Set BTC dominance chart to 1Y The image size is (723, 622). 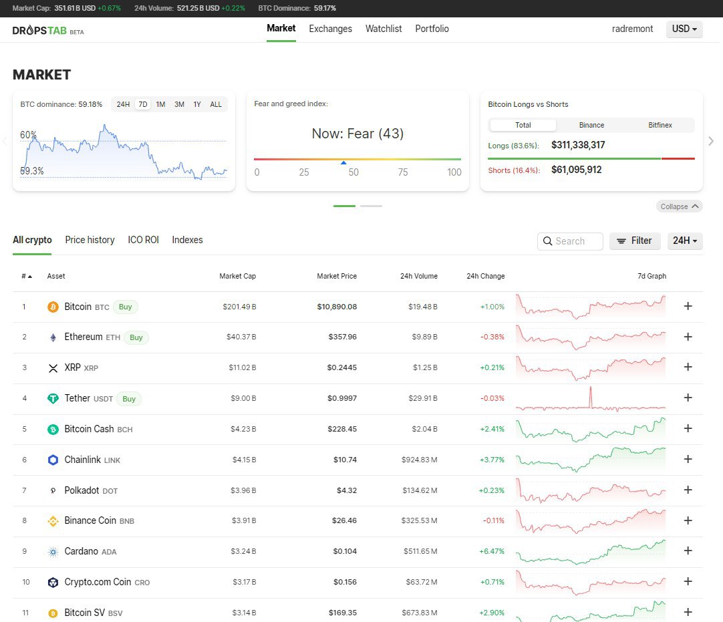[x=197, y=105]
